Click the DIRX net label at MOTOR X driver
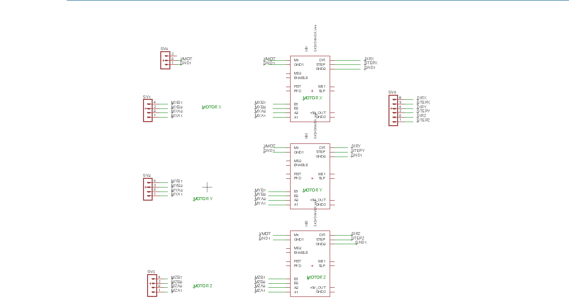The height and width of the screenshot is (303, 569). pyautogui.click(x=369, y=59)
